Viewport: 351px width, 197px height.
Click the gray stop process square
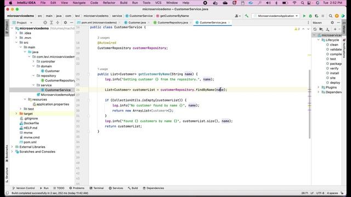(x=323, y=16)
